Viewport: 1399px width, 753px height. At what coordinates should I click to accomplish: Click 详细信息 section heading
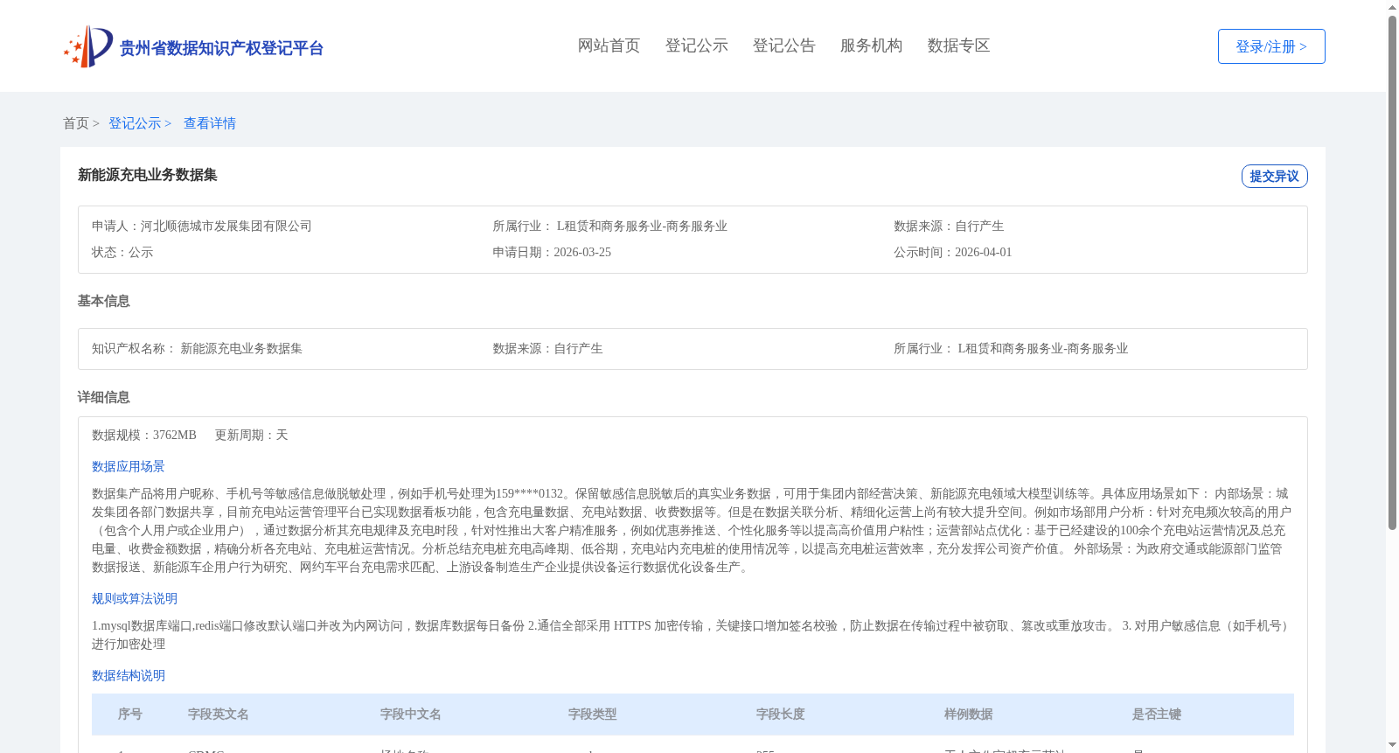(104, 397)
